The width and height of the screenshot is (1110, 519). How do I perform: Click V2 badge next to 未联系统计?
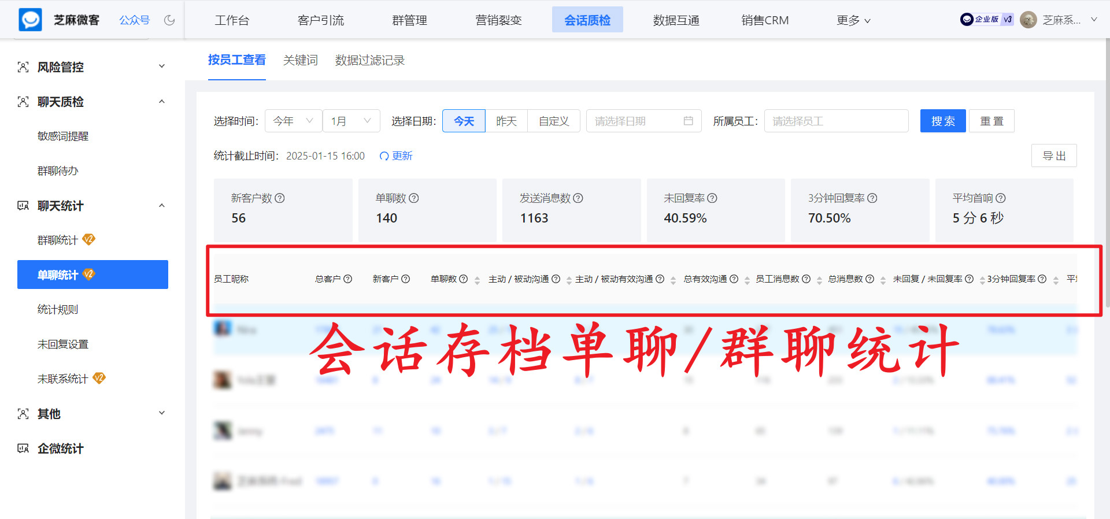tap(99, 378)
